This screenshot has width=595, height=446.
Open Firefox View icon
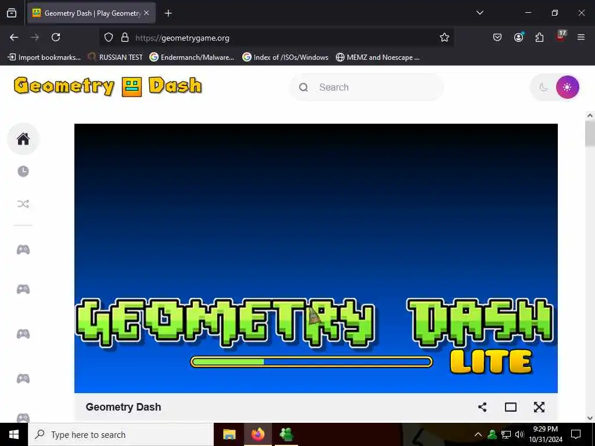pos(12,13)
